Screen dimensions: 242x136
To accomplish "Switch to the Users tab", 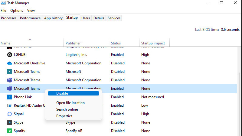I will [86, 18].
